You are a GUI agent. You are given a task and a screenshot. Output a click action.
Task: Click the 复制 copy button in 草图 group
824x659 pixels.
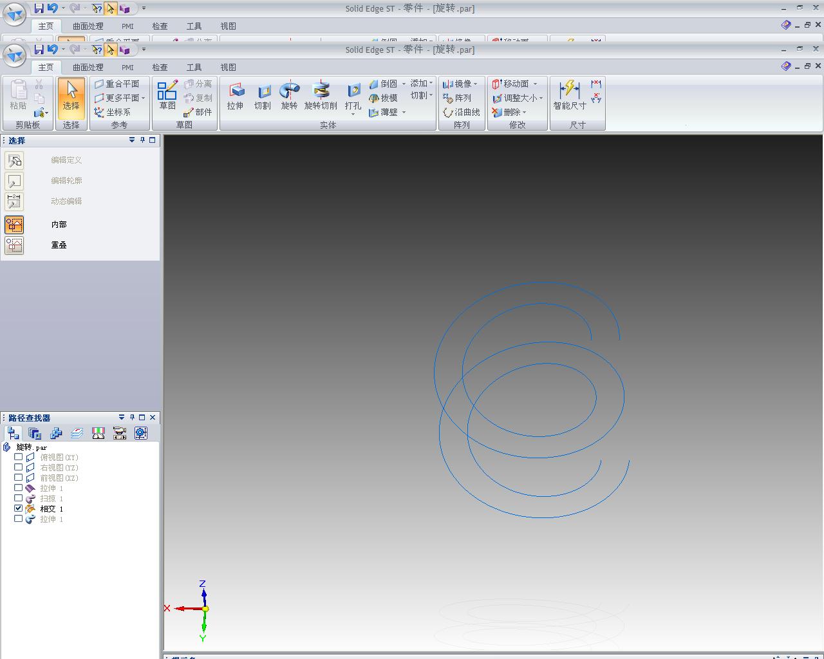tap(198, 98)
